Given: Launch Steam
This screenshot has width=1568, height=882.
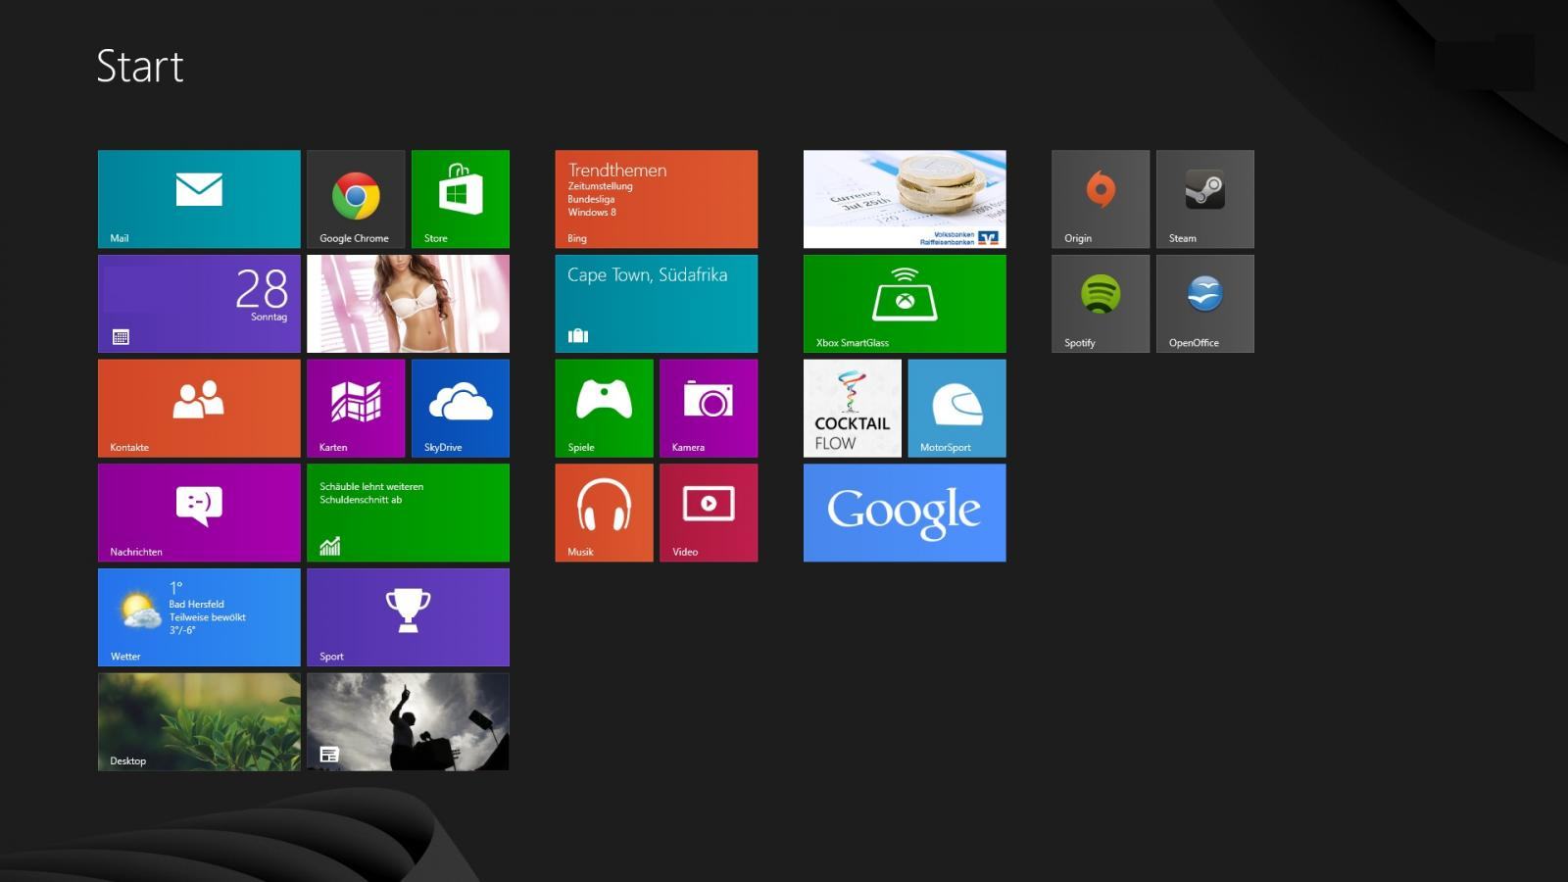Looking at the screenshot, I should coord(1205,199).
